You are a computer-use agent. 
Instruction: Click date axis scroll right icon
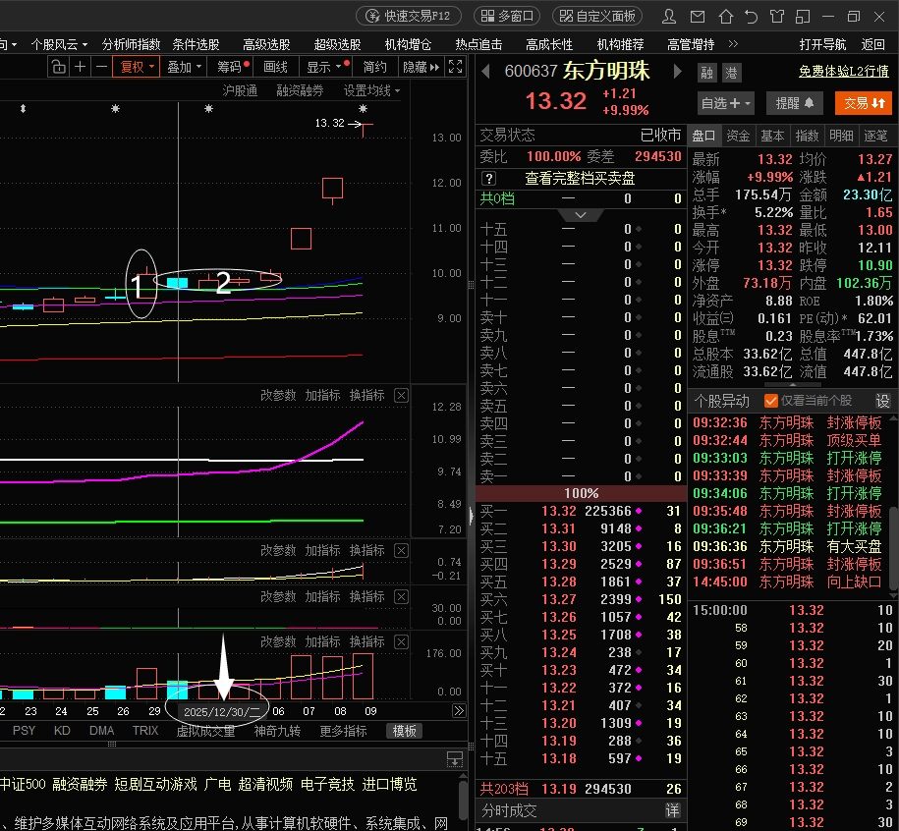pos(459,711)
